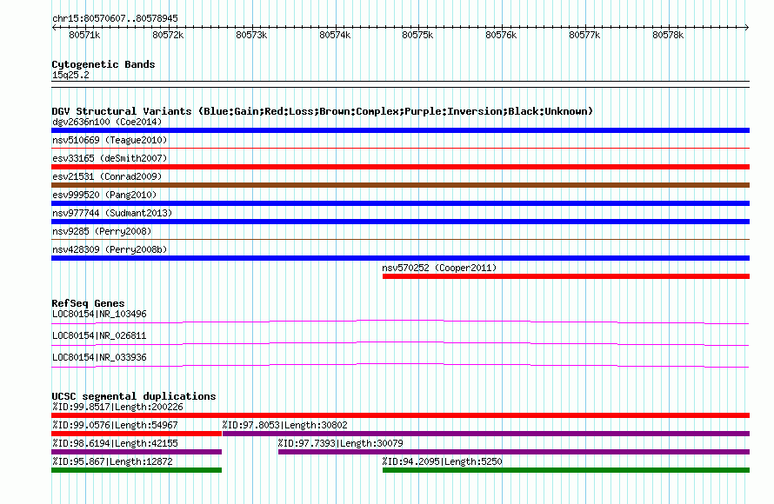774x504 pixels.
Task: Select the RefSeq Genes track title
Action: coord(88,303)
